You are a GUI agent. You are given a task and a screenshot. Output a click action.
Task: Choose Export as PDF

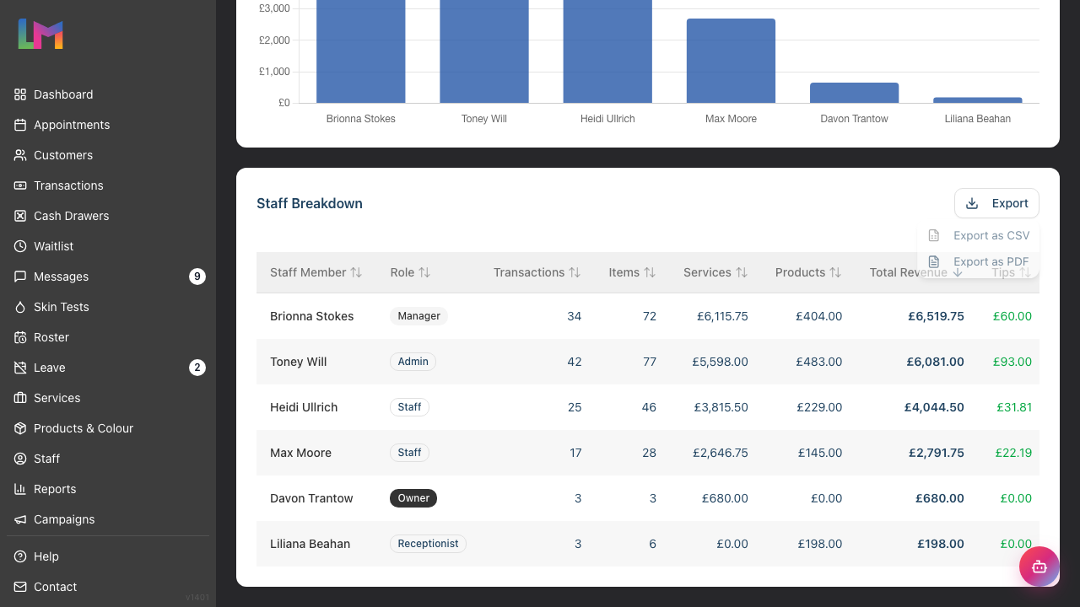click(x=979, y=261)
